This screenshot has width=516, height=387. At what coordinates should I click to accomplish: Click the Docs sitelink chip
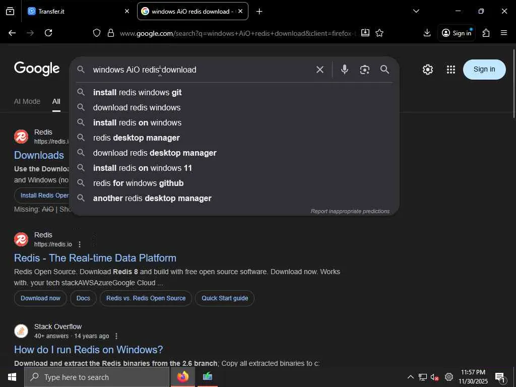(83, 298)
